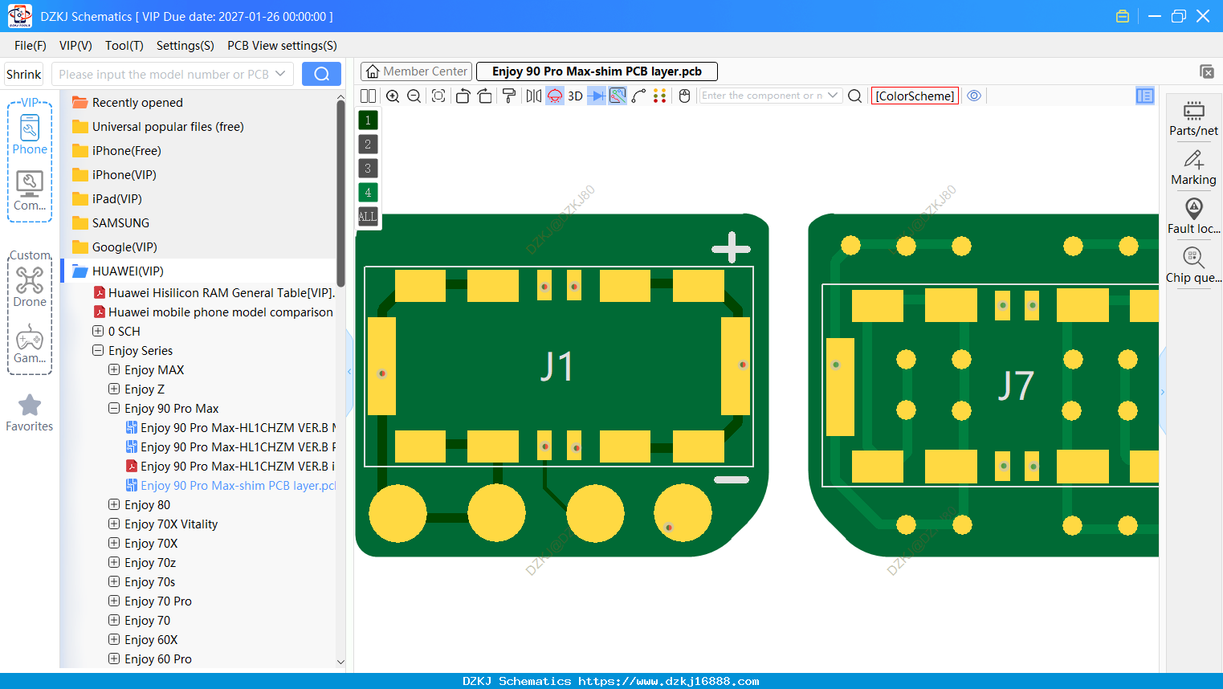The height and width of the screenshot is (689, 1223).
Task: Open PCB View settings(S) menu
Action: (282, 46)
